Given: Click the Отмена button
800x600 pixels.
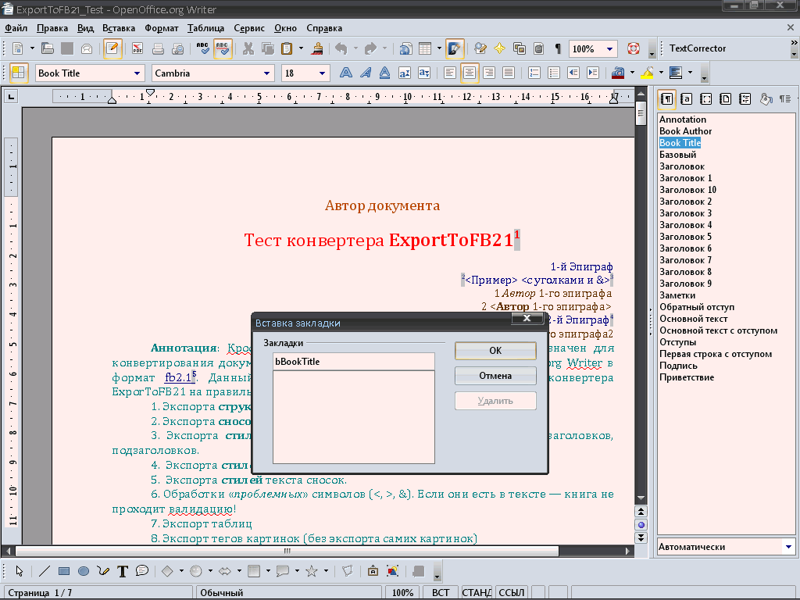Looking at the screenshot, I should (495, 376).
